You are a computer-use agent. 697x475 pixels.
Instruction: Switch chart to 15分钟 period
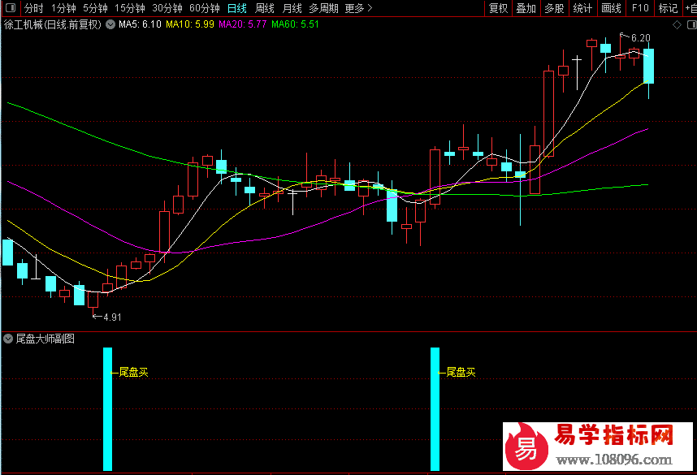coord(130,8)
